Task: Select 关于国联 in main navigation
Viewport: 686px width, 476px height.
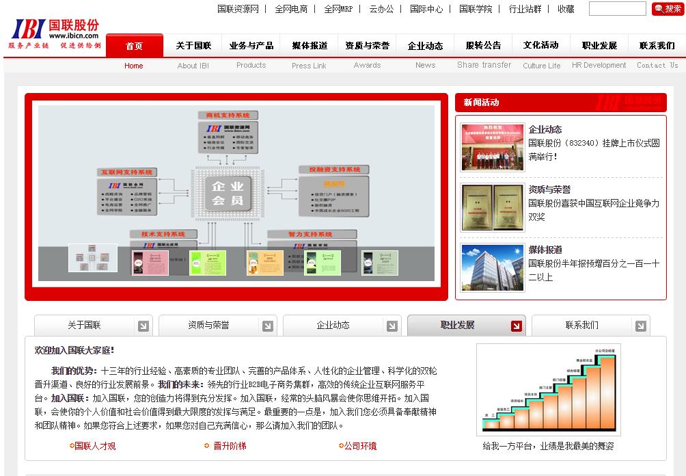Action: [193, 46]
